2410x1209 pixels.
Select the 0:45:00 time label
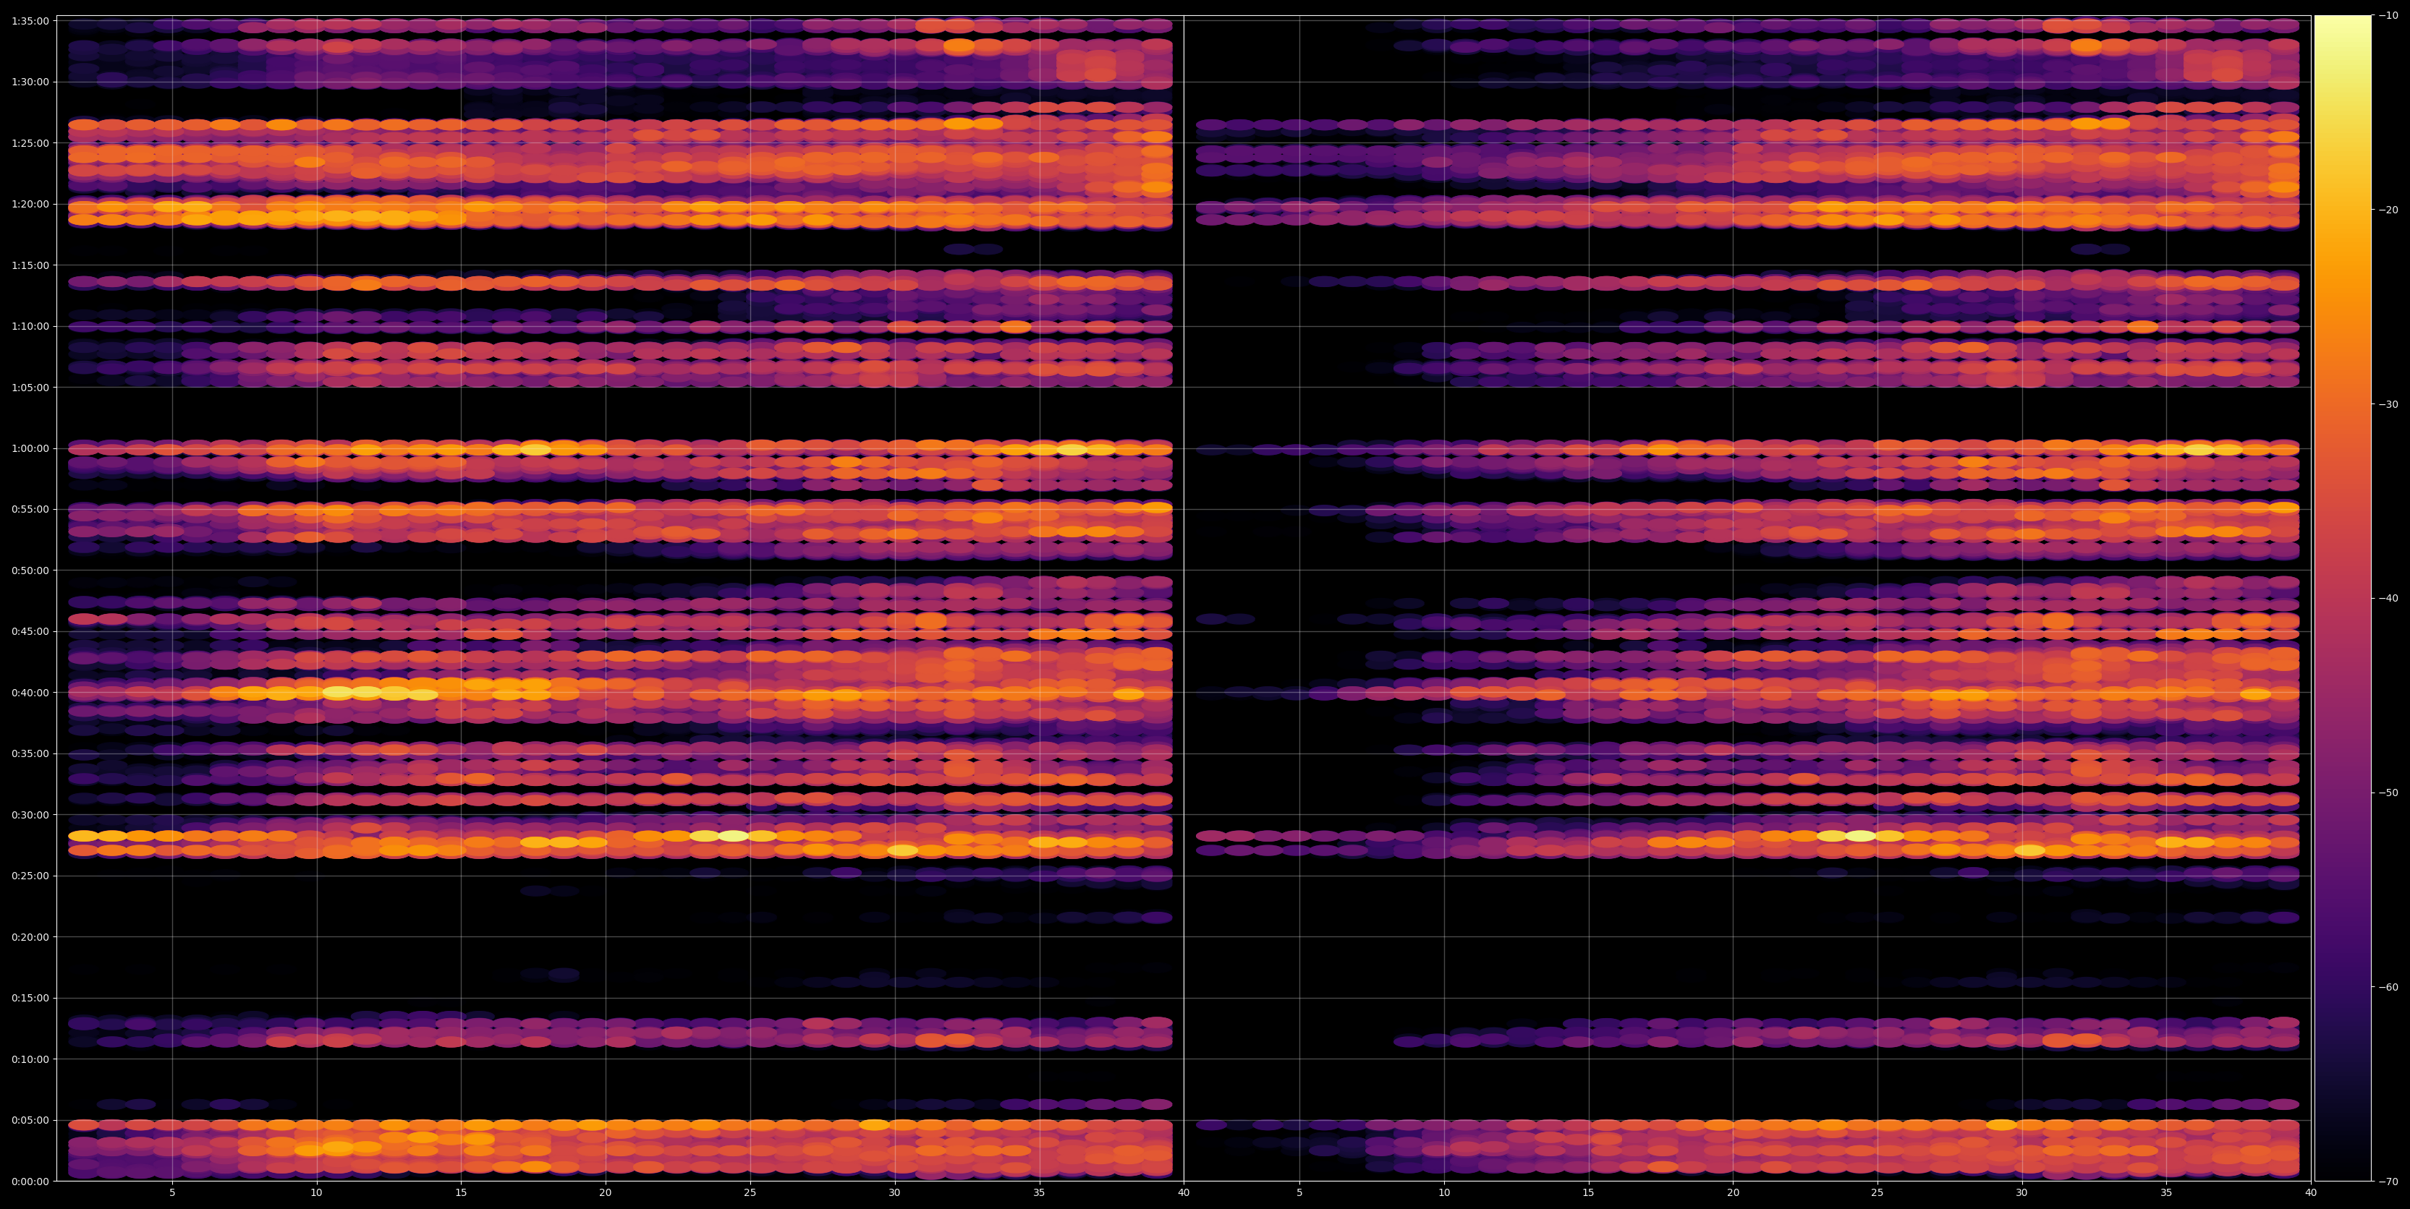pyautogui.click(x=30, y=631)
